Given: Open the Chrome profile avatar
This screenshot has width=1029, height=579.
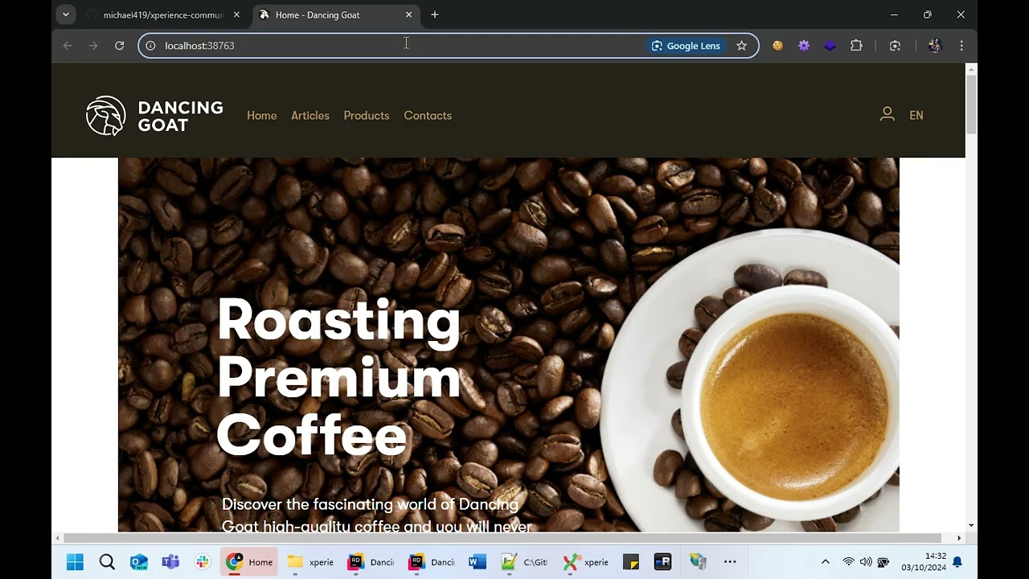Looking at the screenshot, I should click(934, 46).
